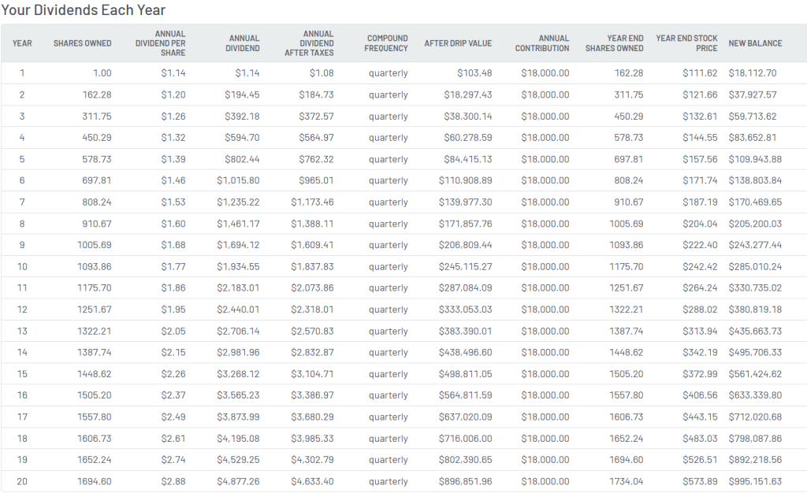Select stock price $242.42
Viewport: 807px width, 493px height.
[700, 267]
